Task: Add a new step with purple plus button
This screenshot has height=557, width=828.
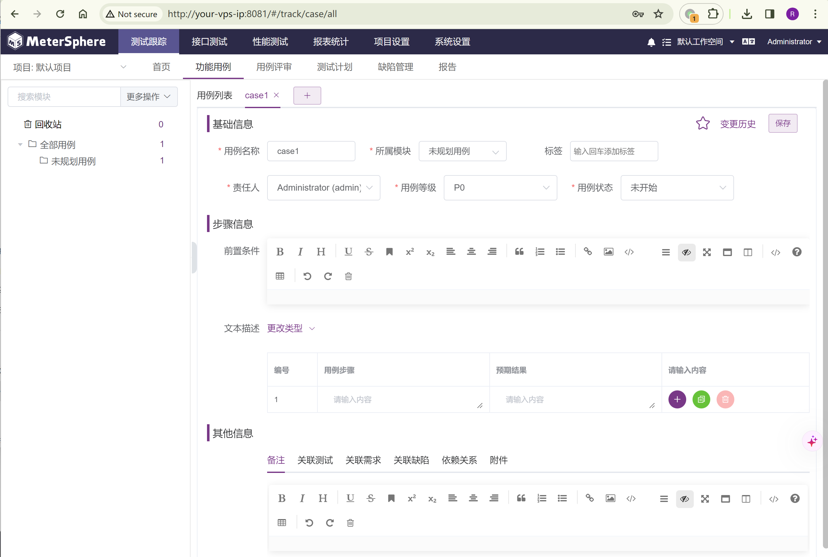Action: click(x=677, y=399)
